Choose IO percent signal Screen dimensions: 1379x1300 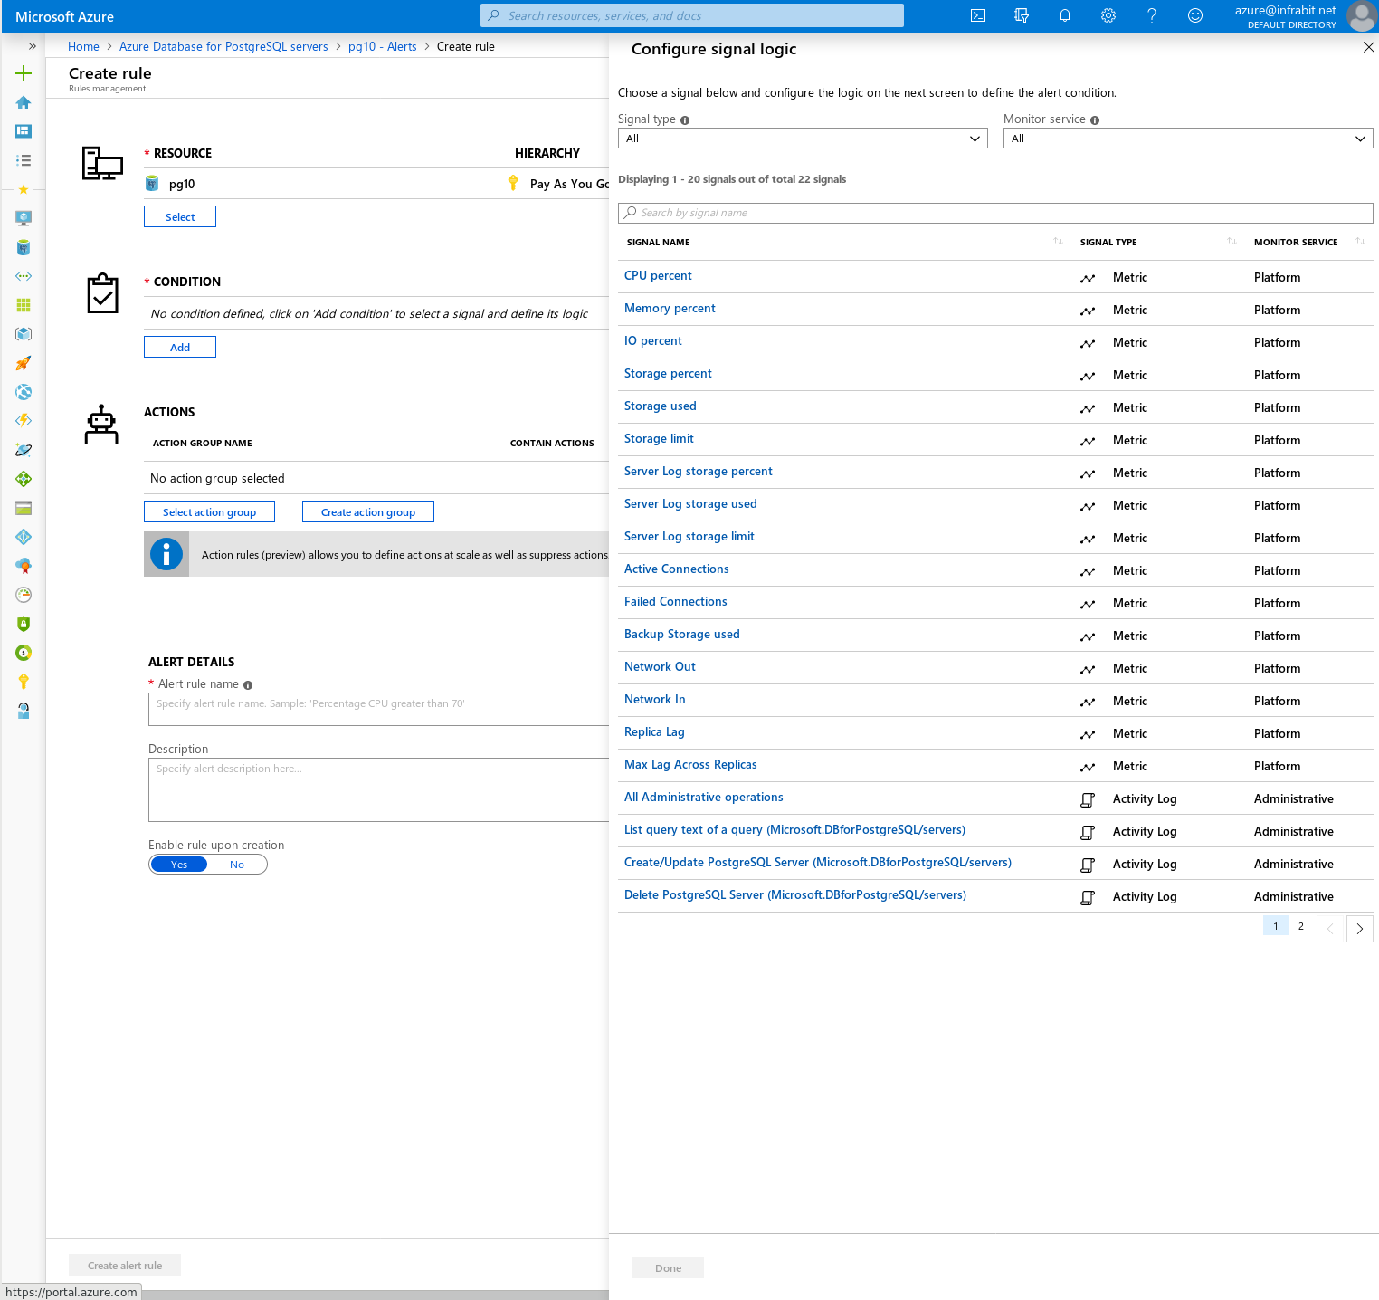click(653, 341)
